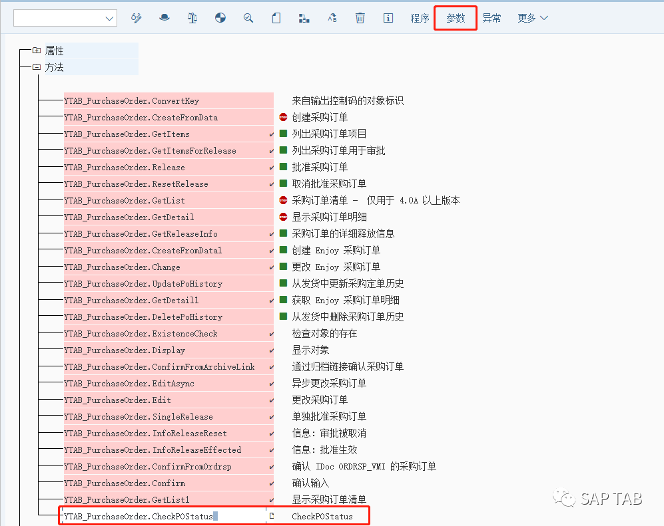This screenshot has width=664, height=526.
Task: Click green square beside 取消批准采购订单
Action: click(x=283, y=184)
